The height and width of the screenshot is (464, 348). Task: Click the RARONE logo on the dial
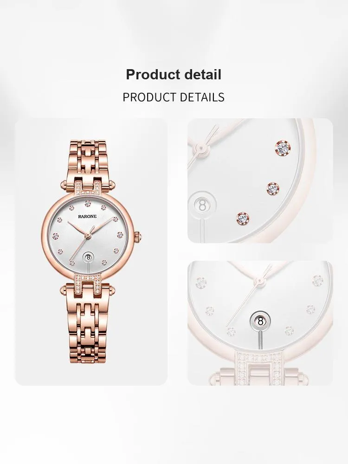[87, 216]
